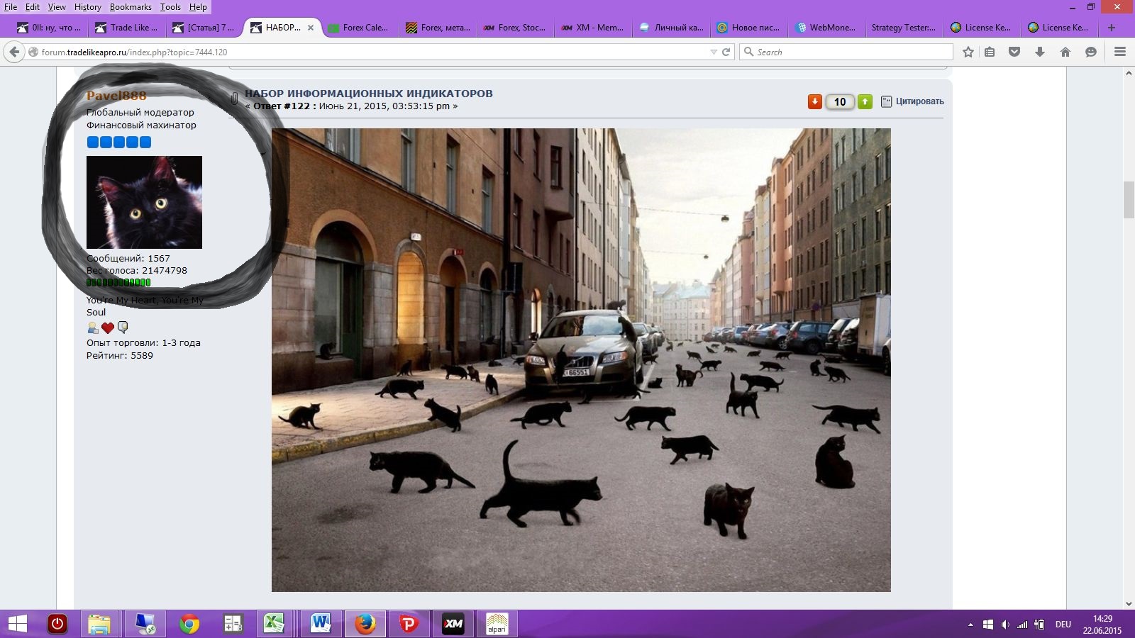Open the Alpari app in the taskbar
Screen dimensions: 1135x638
(x=497, y=624)
